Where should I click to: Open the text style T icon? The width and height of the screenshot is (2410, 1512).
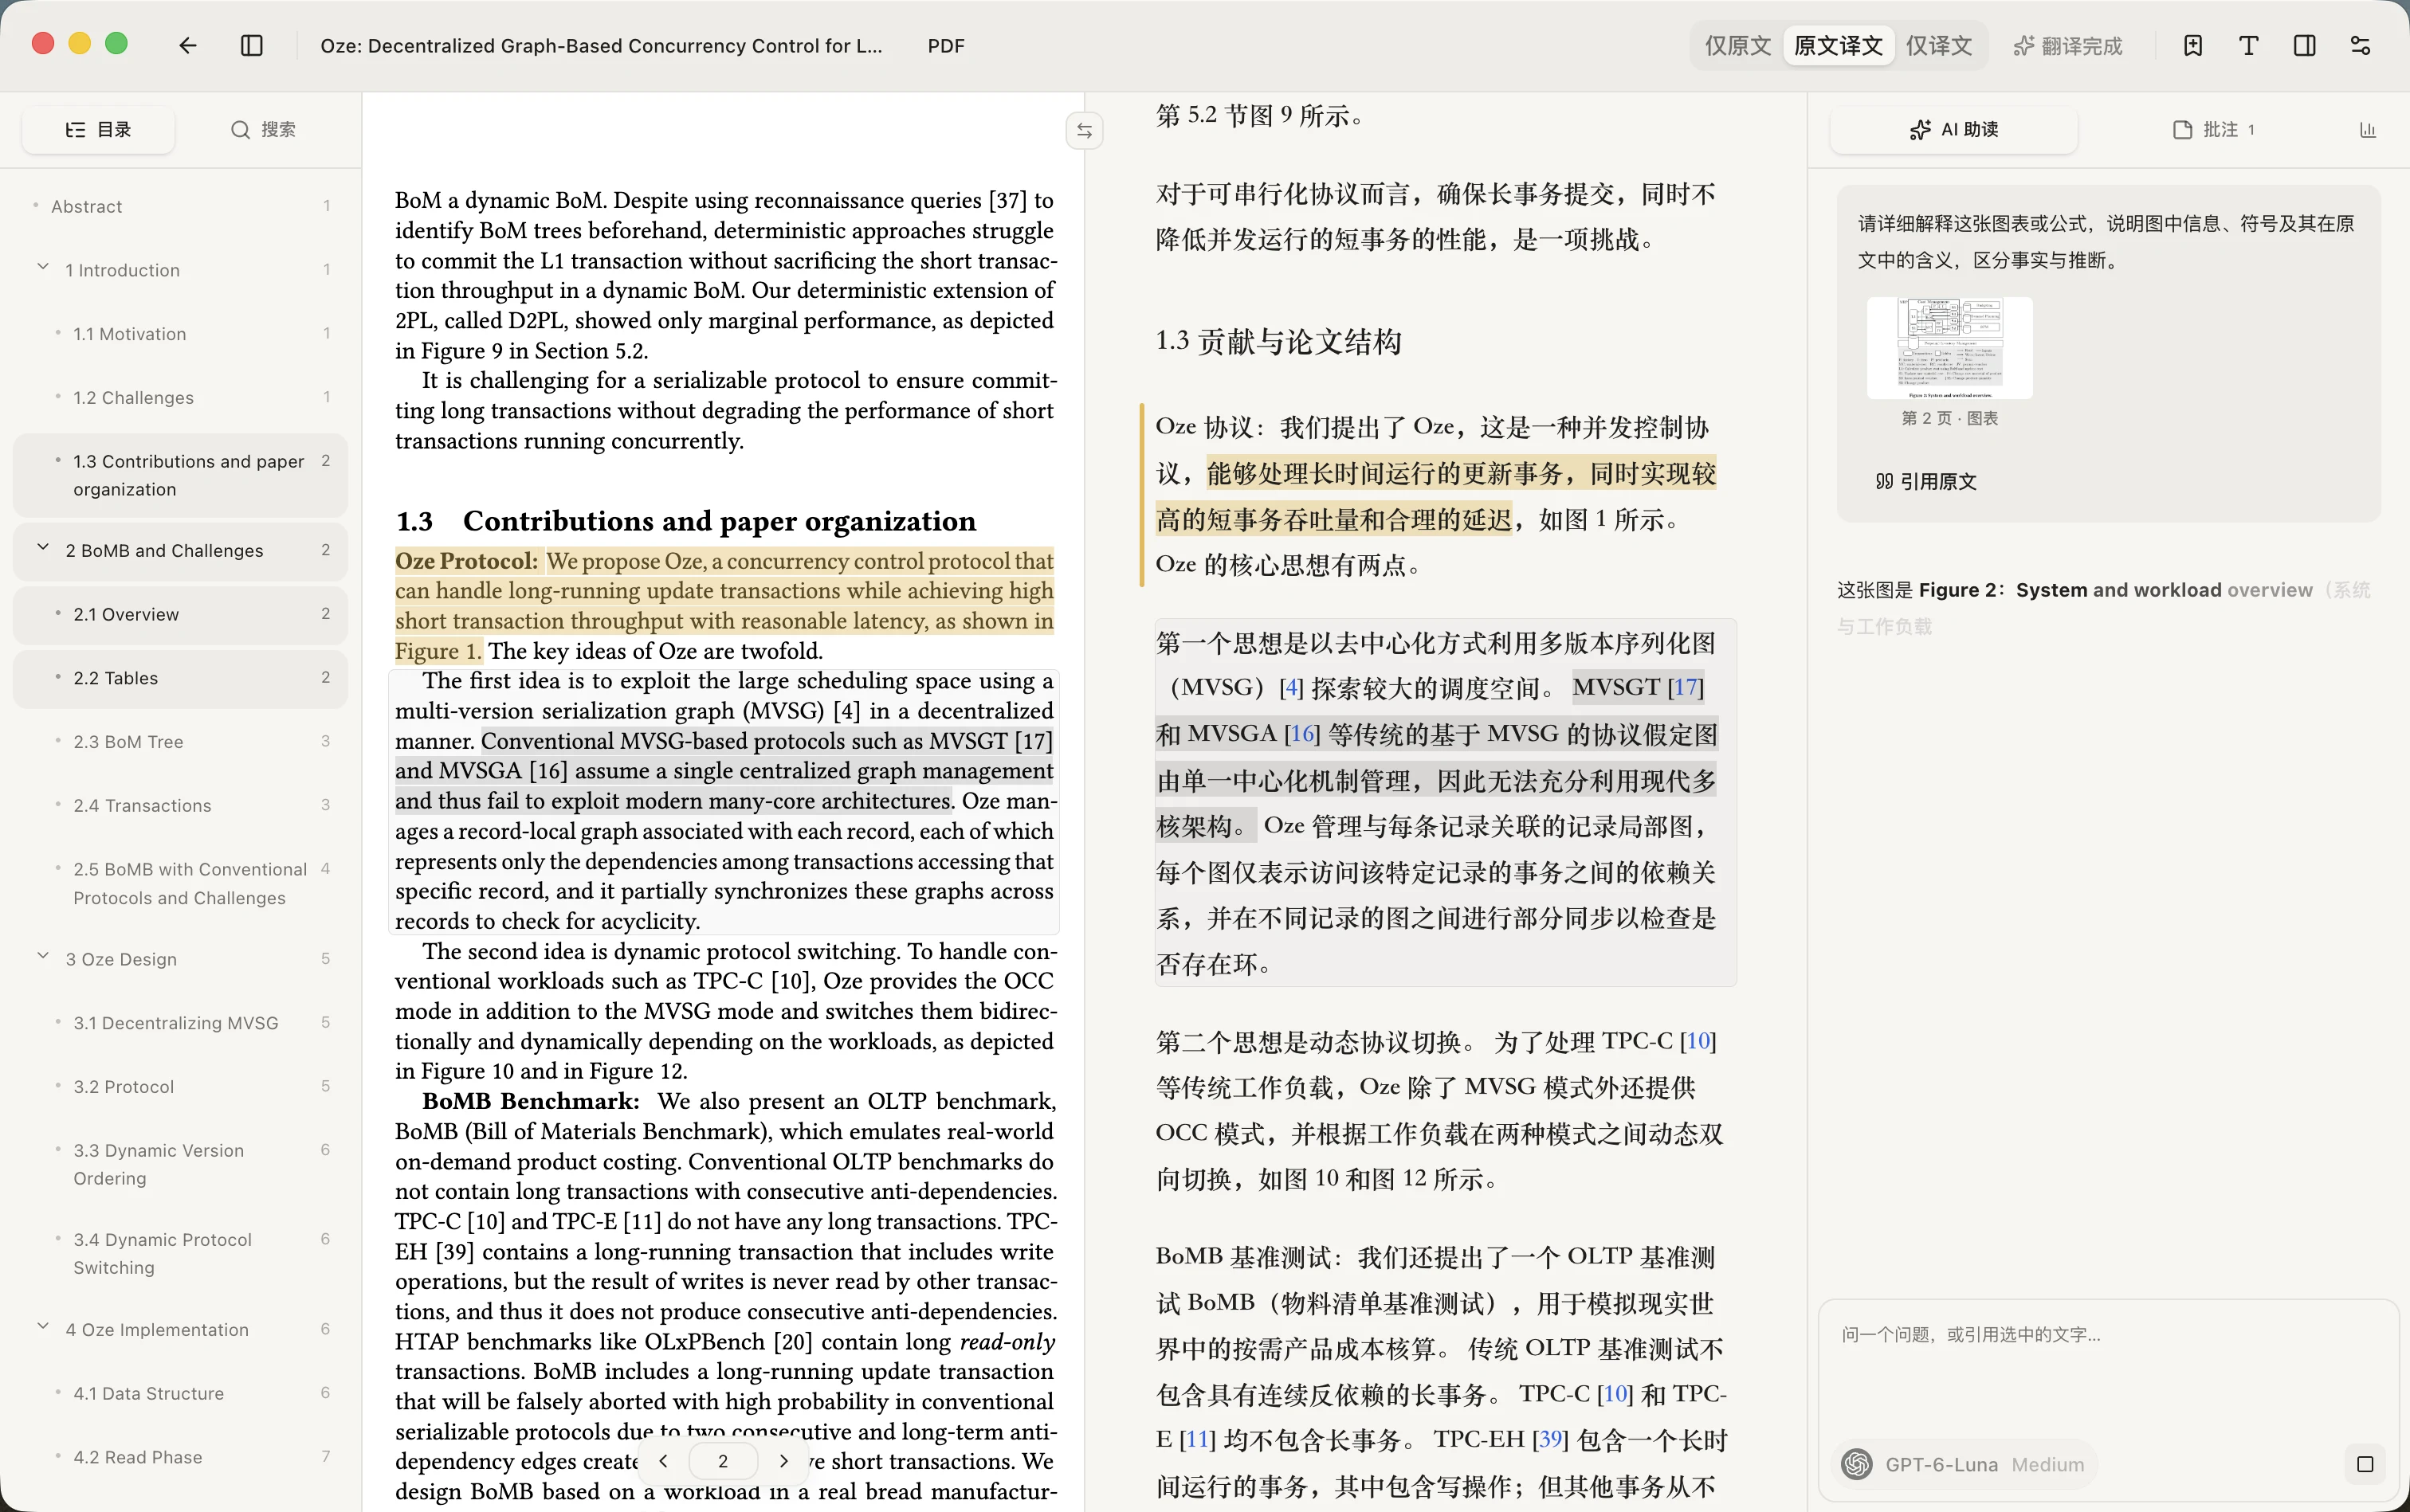click(2249, 46)
